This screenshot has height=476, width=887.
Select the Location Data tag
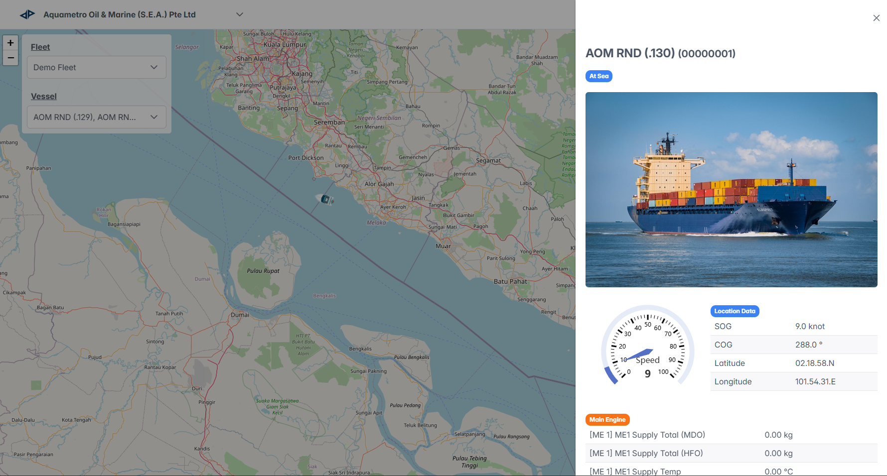[735, 311]
